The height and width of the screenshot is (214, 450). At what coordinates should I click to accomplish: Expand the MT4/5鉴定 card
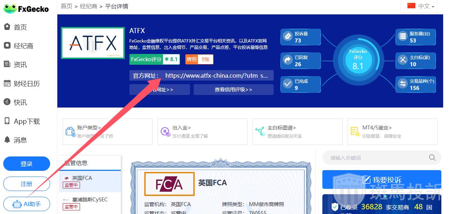pyautogui.click(x=392, y=132)
